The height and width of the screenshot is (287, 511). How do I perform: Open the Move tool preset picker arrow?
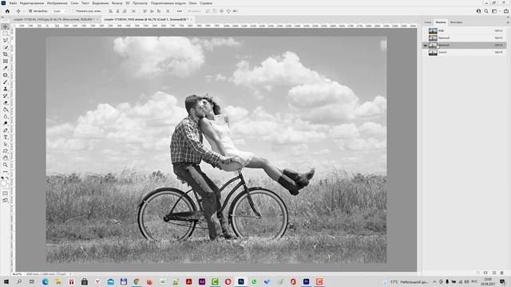click(24, 11)
